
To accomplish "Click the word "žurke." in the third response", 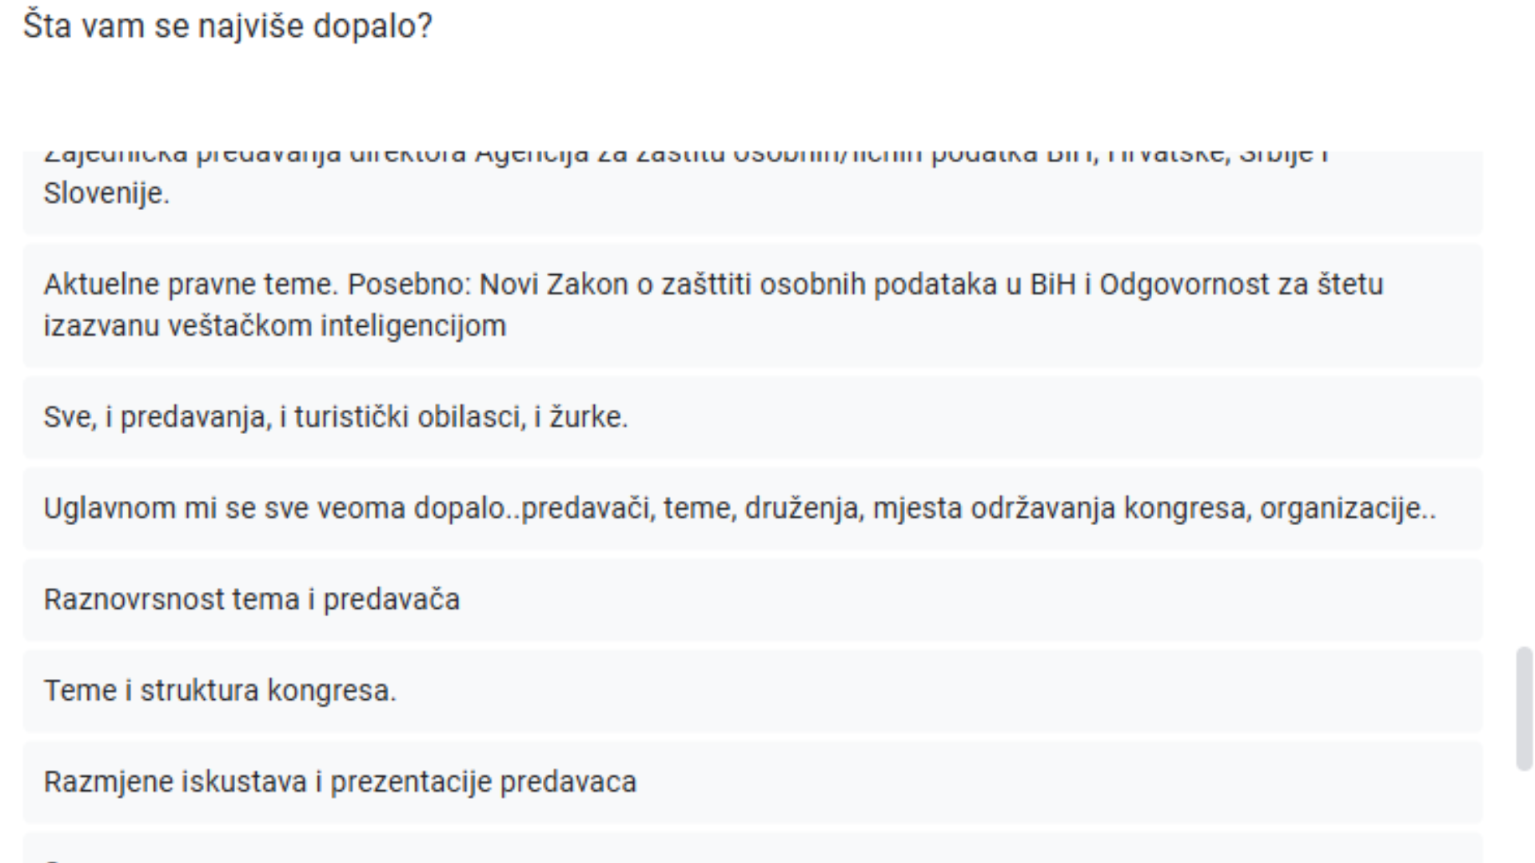I will click(588, 417).
